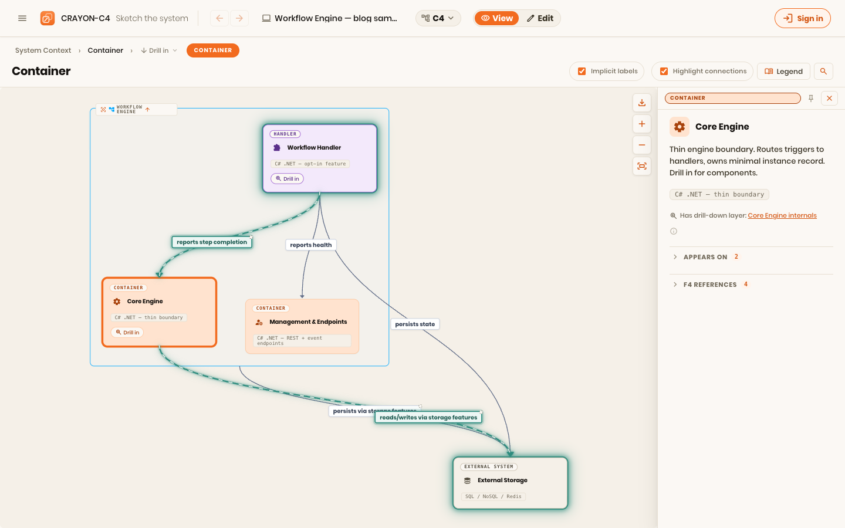
Task: Open the Workflow Engine document title
Action: tap(330, 18)
